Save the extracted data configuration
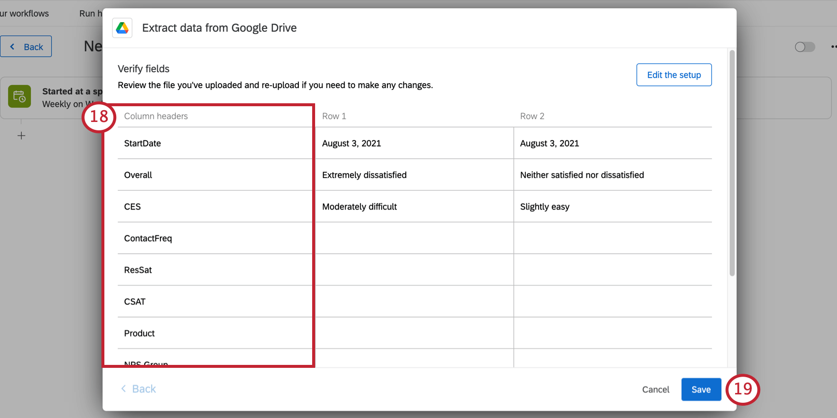Viewport: 837px width, 418px height. coord(701,389)
